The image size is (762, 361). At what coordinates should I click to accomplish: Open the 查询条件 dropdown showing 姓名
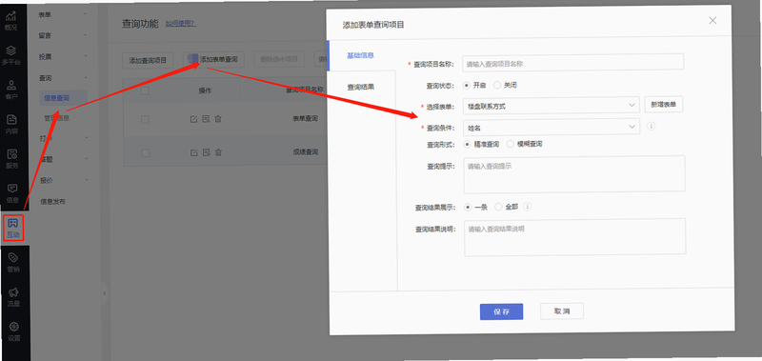coord(551,127)
